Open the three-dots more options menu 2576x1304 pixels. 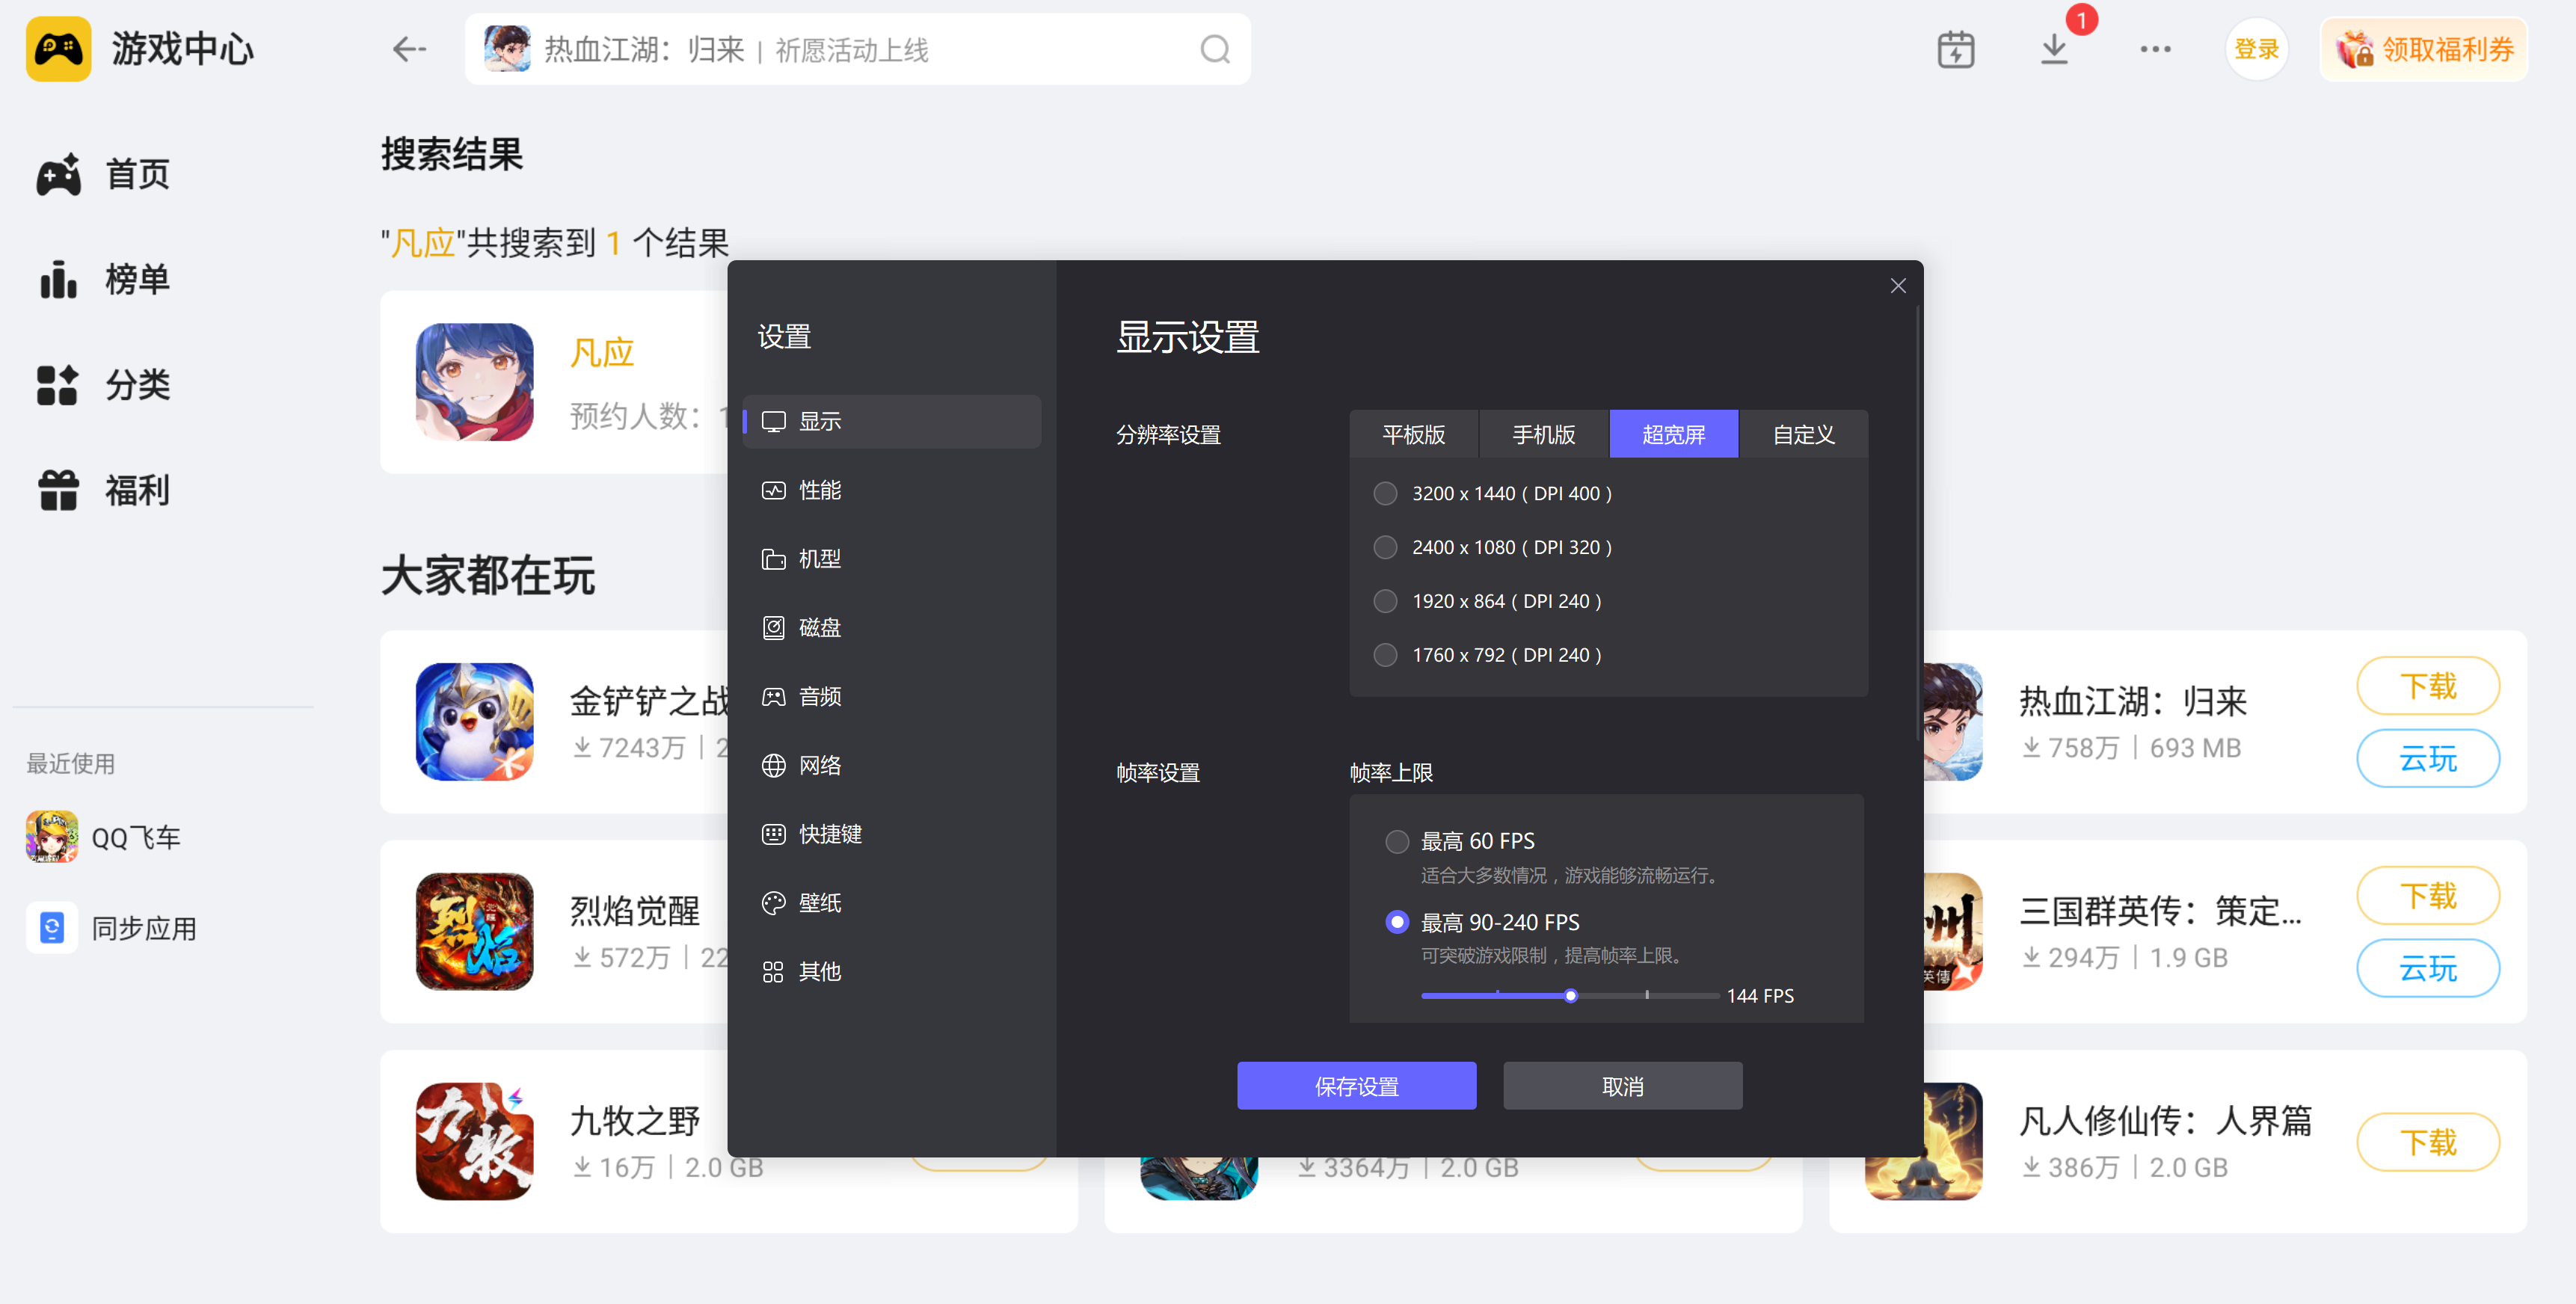pyautogui.click(x=2155, y=49)
